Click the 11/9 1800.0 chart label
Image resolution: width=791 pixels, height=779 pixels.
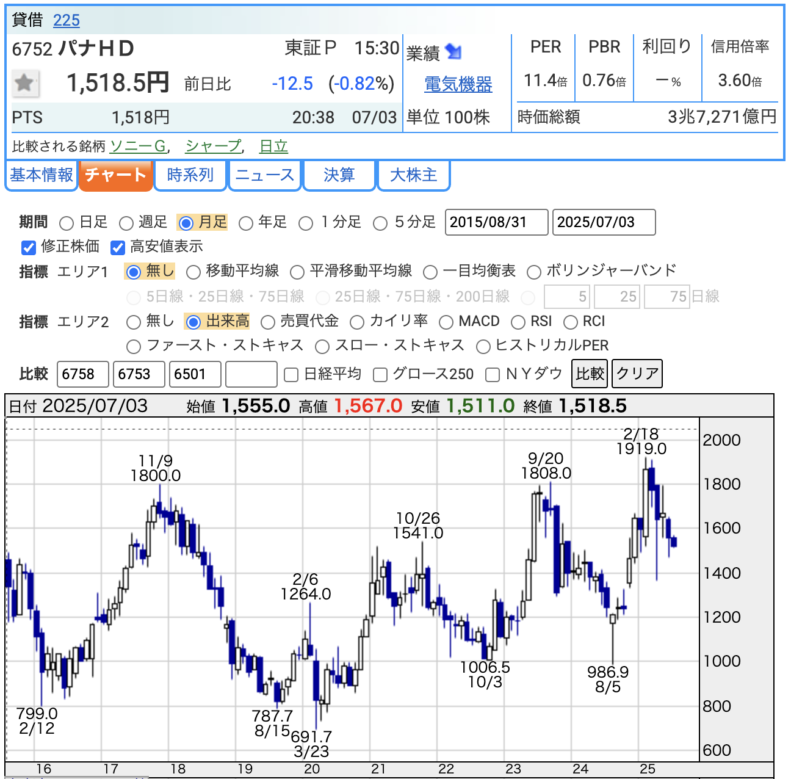(156, 468)
